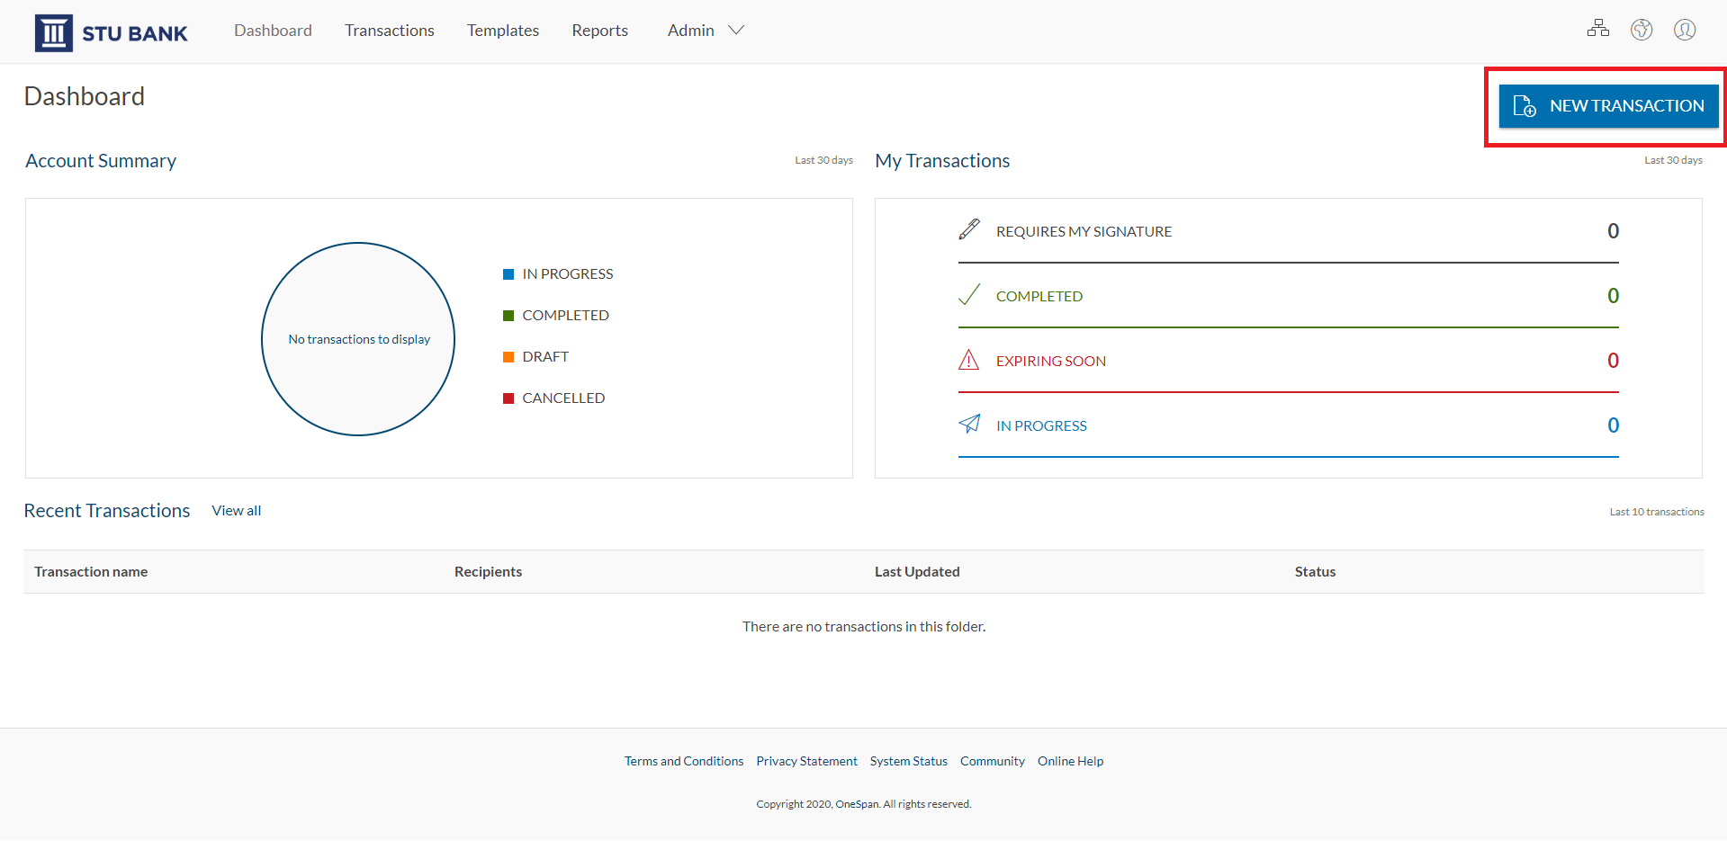Click the Recipients column header
The image size is (1727, 841).
489,571
